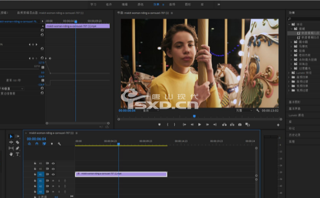320x198 pixels.
Task: Mute audio track A3
Action: tap(53, 192)
